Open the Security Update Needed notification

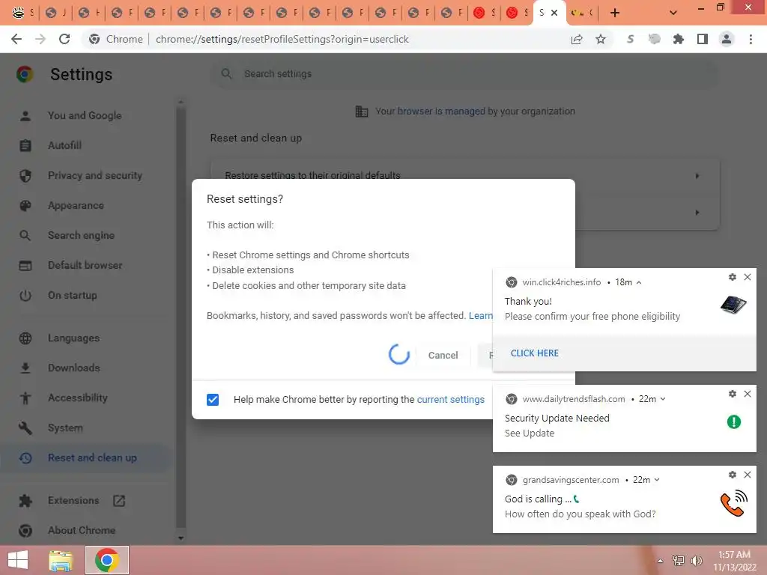pos(624,419)
